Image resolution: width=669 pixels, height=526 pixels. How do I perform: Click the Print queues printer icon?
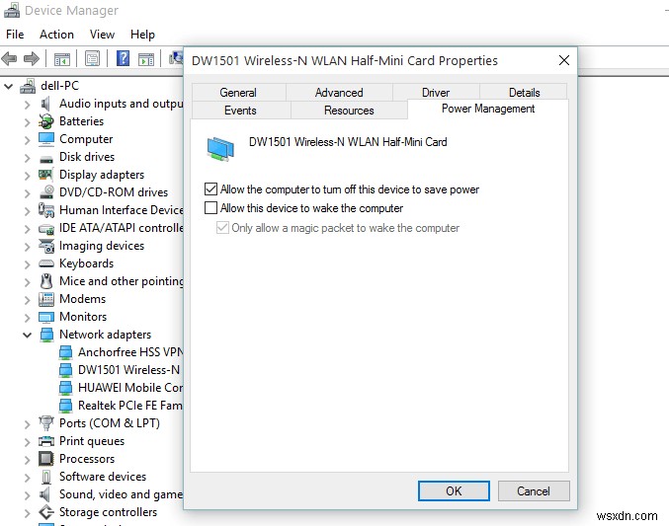click(46, 441)
